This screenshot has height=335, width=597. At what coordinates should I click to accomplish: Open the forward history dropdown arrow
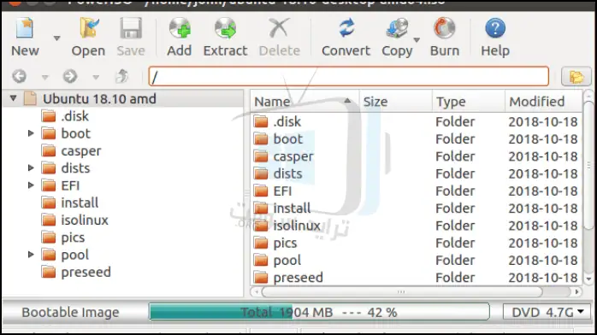coord(96,78)
